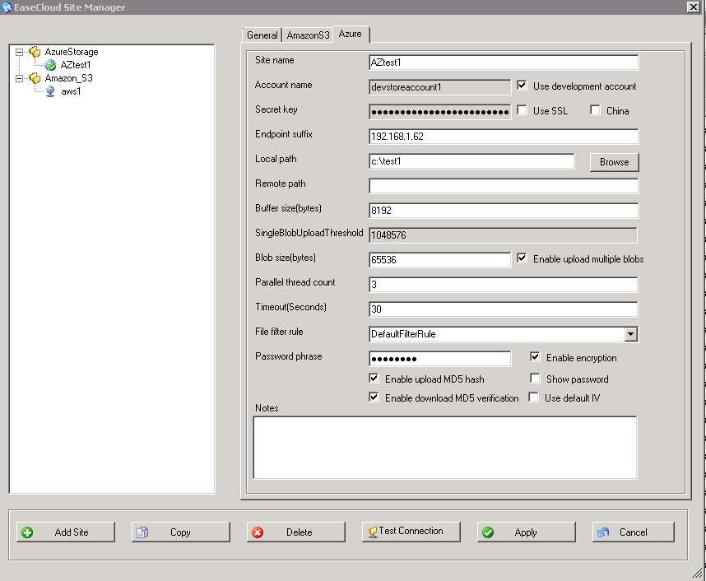
Task: Focus the Secret key field
Action: 439,112
